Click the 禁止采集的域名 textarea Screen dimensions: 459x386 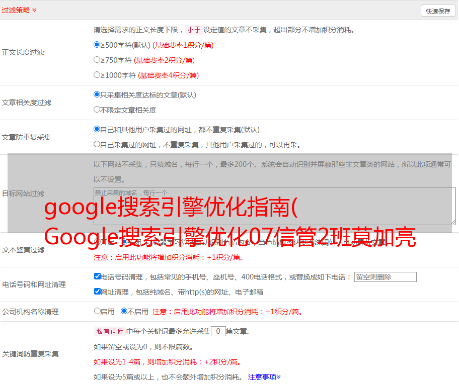[275, 206]
